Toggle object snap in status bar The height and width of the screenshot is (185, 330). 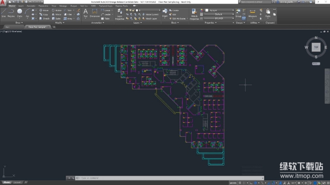[273, 183]
